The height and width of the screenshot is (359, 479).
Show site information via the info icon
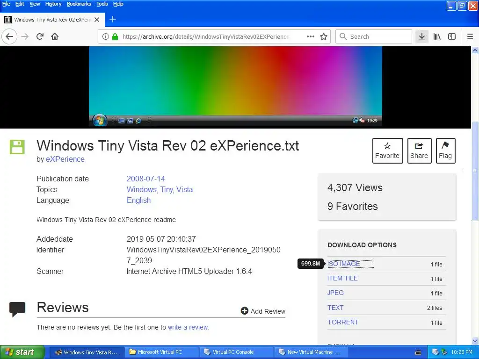[x=105, y=36]
